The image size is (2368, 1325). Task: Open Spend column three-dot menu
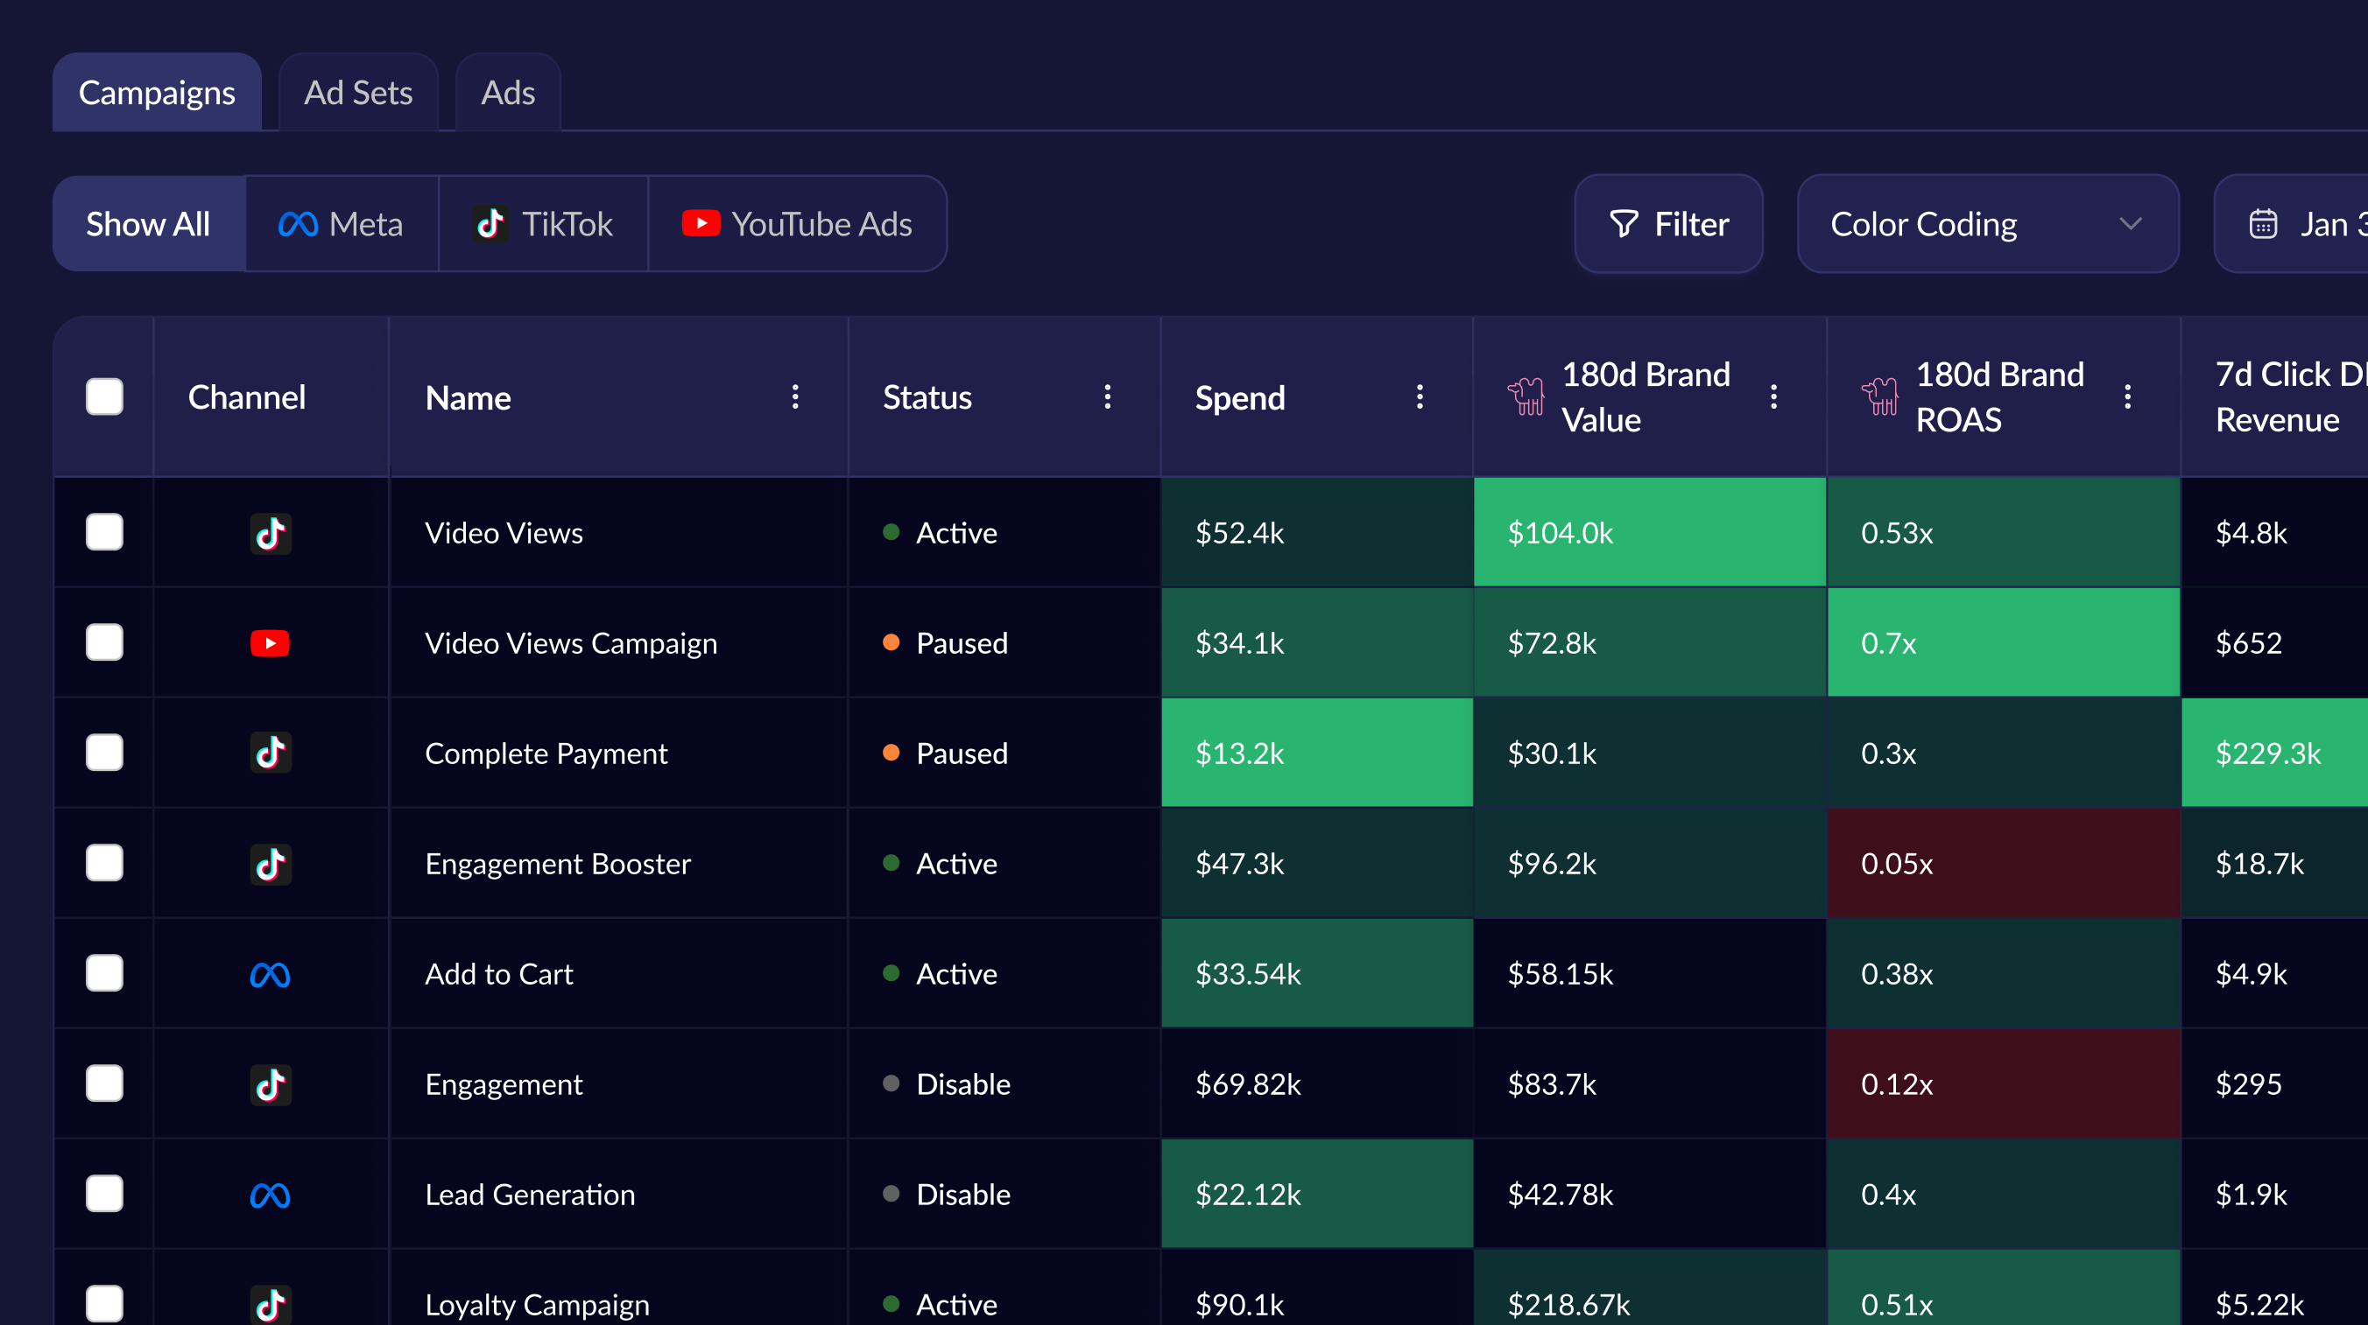[x=1420, y=397]
